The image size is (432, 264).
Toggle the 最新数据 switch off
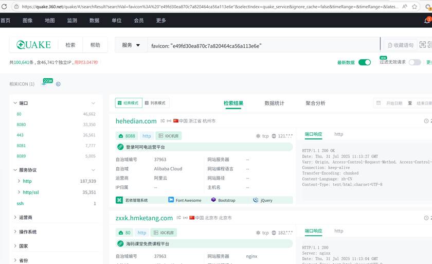(x=365, y=63)
